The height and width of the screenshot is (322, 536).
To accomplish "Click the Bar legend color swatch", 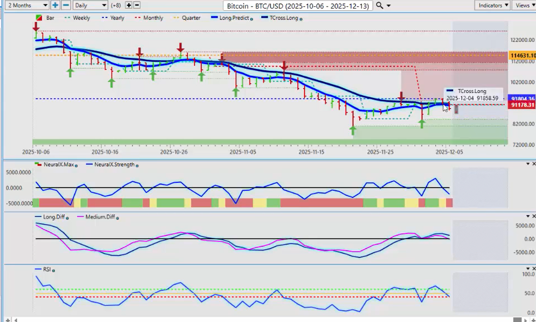I will (x=39, y=18).
